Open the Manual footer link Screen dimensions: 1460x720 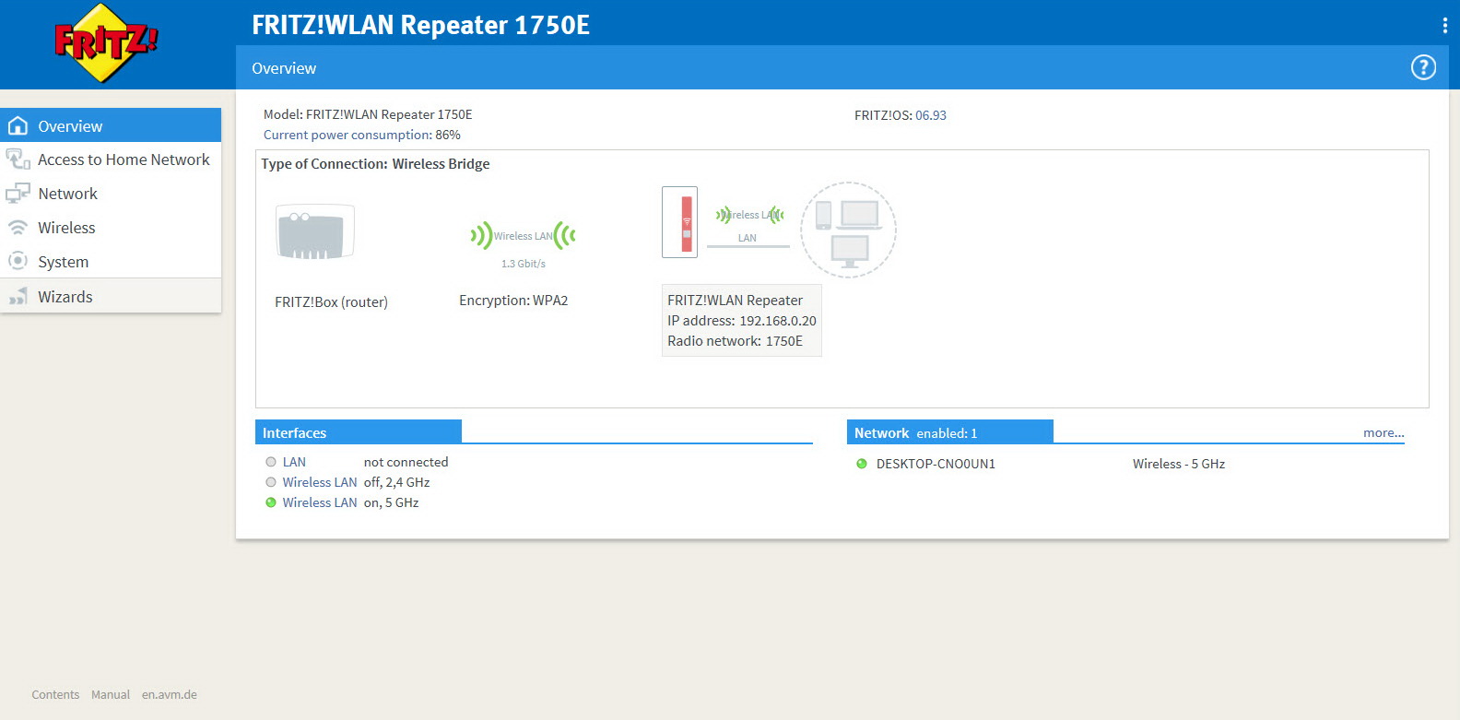coord(111,695)
